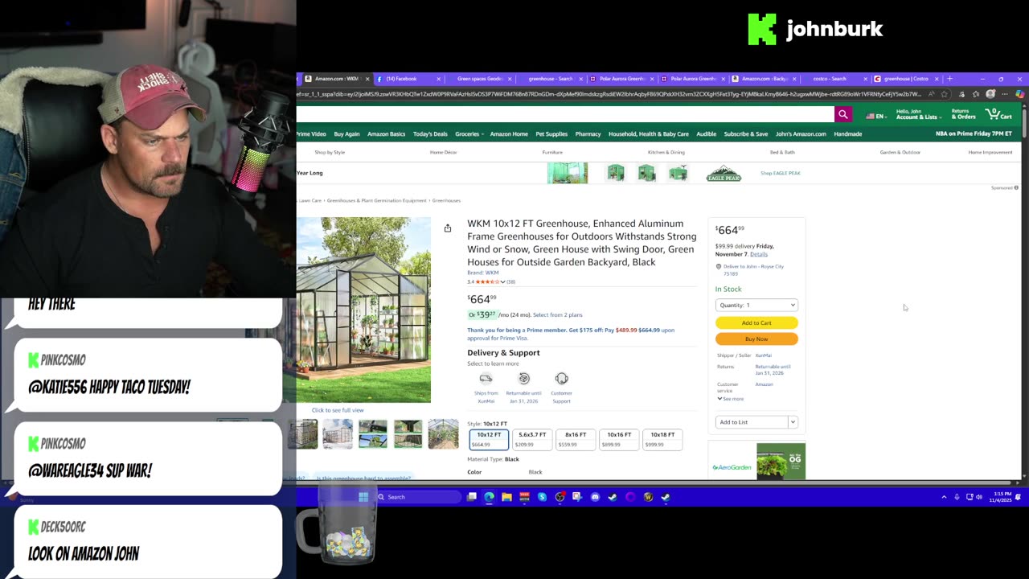The width and height of the screenshot is (1029, 579).
Task: Open Microsoft Edge from the taskbar
Action: [x=489, y=497]
